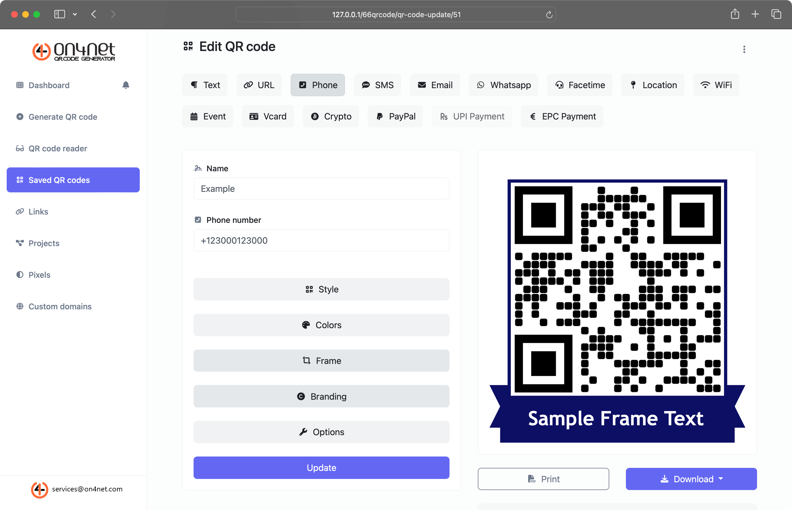Select the URL QR type tab
This screenshot has height=510, width=792.
click(x=259, y=85)
